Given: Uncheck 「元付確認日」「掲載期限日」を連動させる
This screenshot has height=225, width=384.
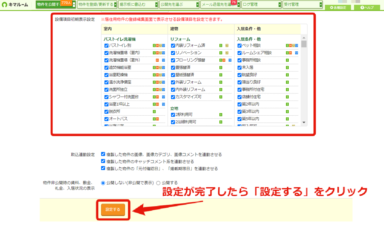Looking at the screenshot, I should coord(103,168).
